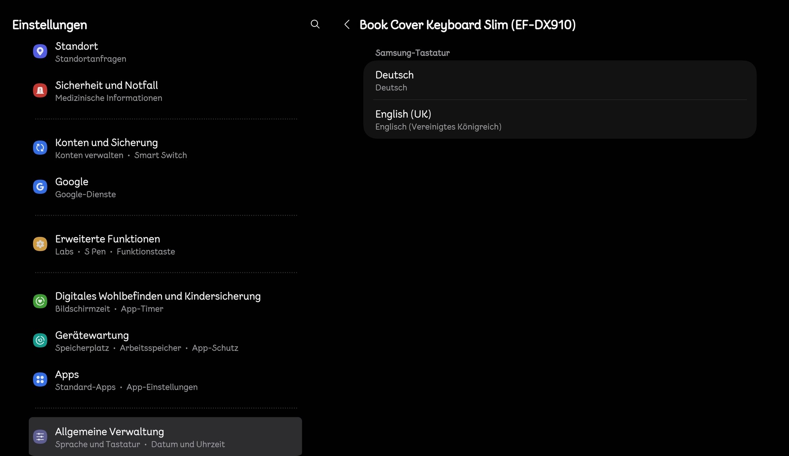
Task: Click the Erweiterte Funktionen orange icon
Action: click(40, 244)
